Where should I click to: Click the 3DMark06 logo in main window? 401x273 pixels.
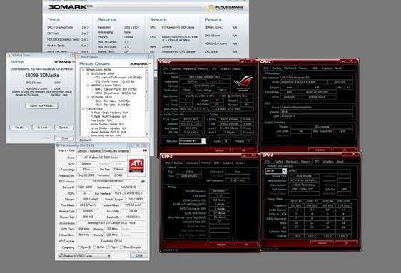coord(70,8)
